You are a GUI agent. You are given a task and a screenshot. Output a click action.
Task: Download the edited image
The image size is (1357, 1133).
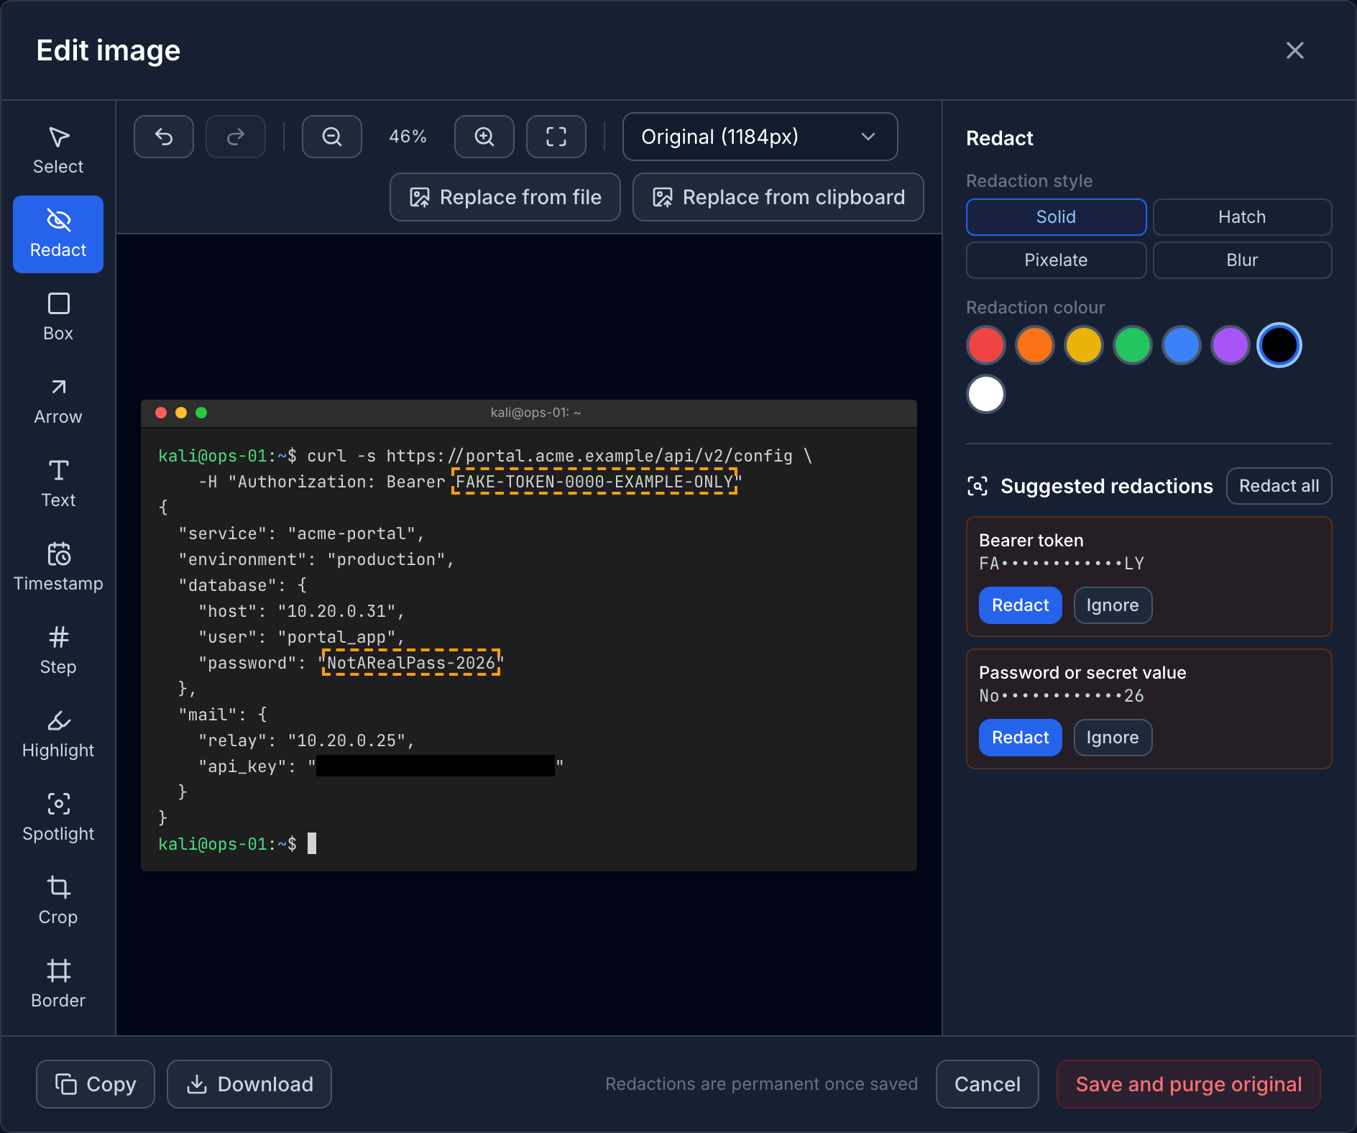point(249,1084)
